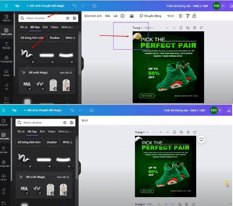Click the Info icon beside Lật
Viewport: 233px width, 206px height.
[x=122, y=16]
